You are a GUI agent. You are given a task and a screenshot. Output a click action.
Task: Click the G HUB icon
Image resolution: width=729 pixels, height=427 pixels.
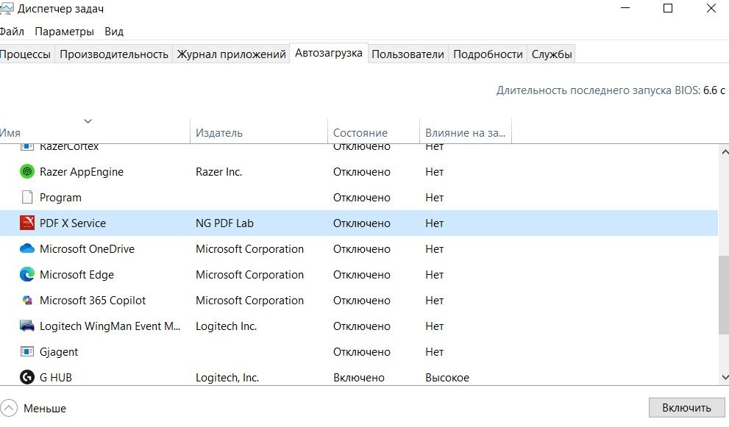pos(26,377)
